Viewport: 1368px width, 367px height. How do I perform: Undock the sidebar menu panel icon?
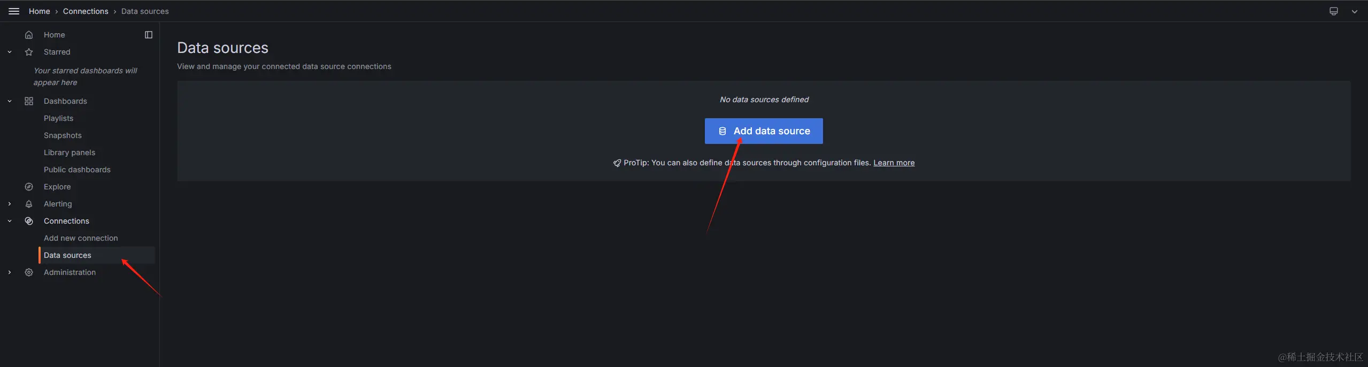149,35
